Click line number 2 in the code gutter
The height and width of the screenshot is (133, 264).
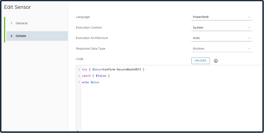pos(79,76)
